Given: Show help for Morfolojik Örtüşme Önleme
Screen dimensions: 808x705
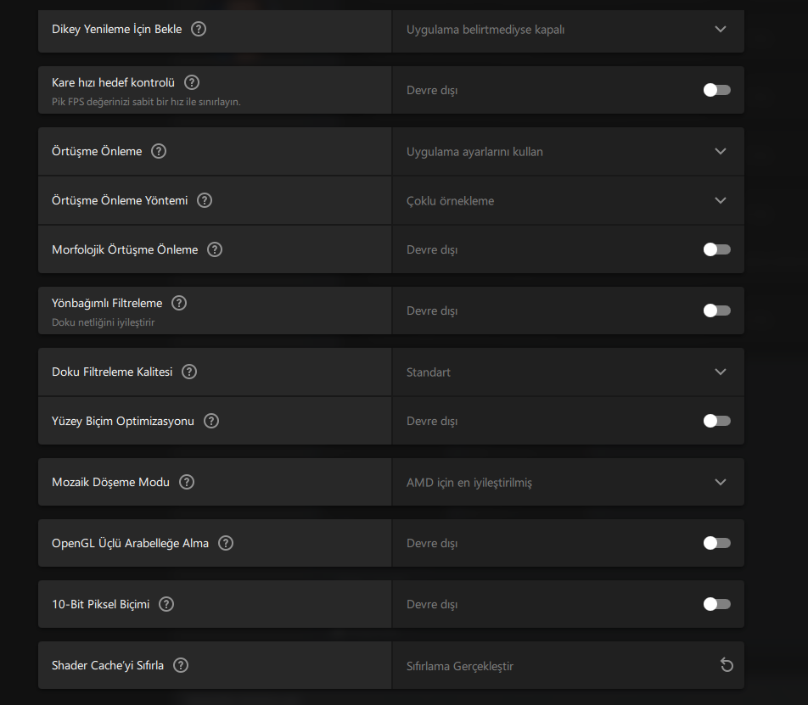Looking at the screenshot, I should pos(215,249).
